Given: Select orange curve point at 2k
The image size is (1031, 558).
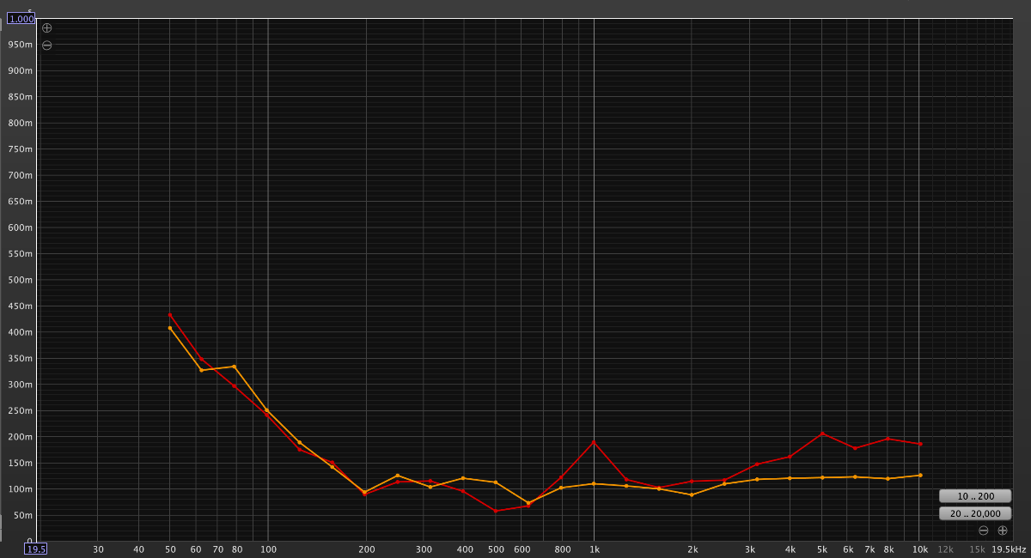Looking at the screenshot, I should click(x=692, y=494).
